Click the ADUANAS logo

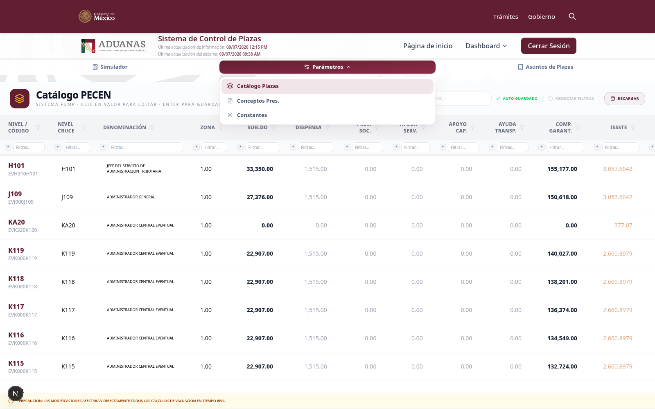click(114, 46)
